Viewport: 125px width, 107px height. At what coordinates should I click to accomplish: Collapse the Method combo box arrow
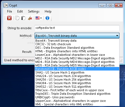[117, 36]
